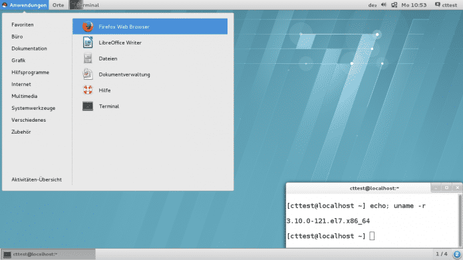The image size is (463, 260).
Task: Click the terminal prompt cursor line
Action: coord(331,236)
